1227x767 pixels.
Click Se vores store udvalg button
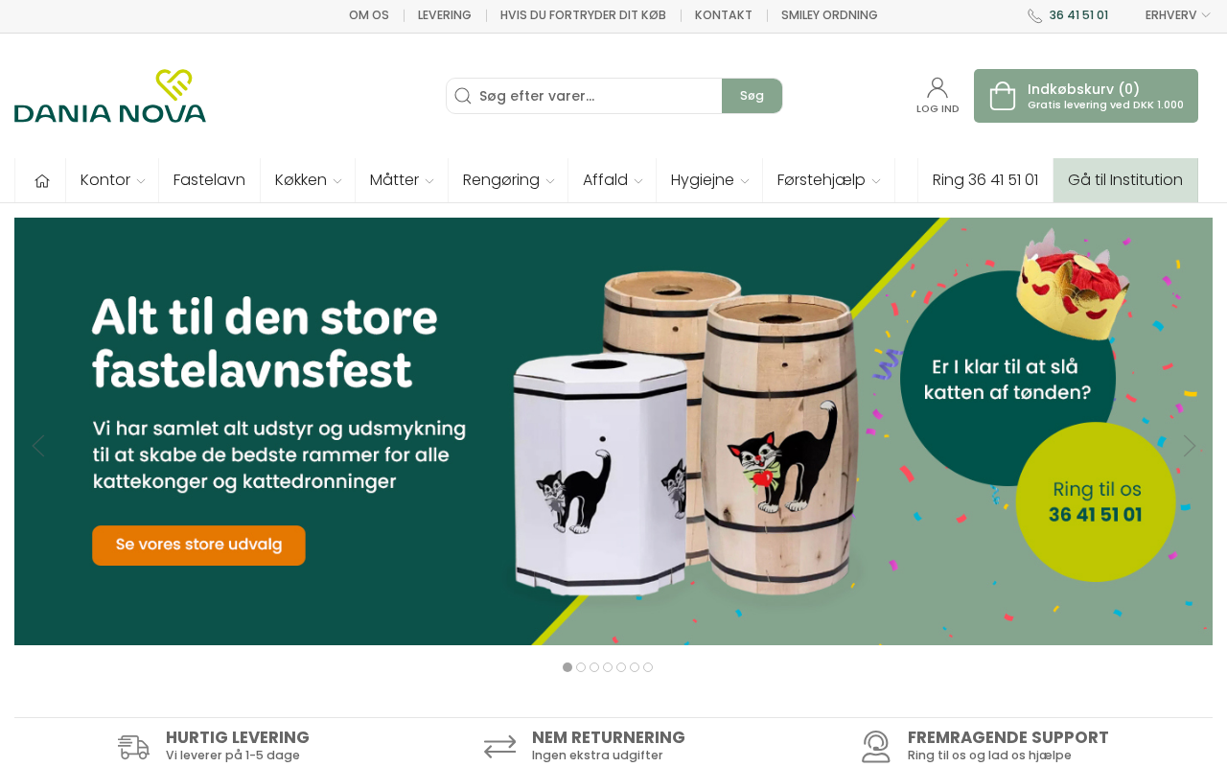click(198, 546)
